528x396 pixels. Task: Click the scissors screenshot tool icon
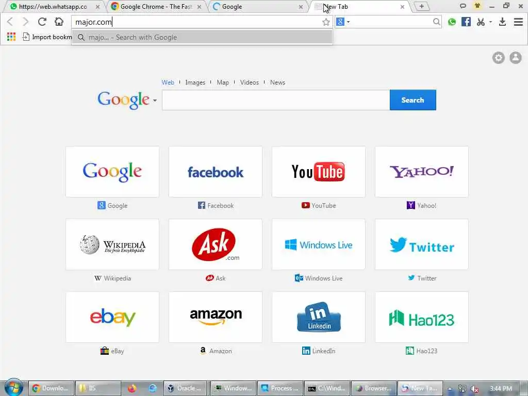[x=481, y=22]
